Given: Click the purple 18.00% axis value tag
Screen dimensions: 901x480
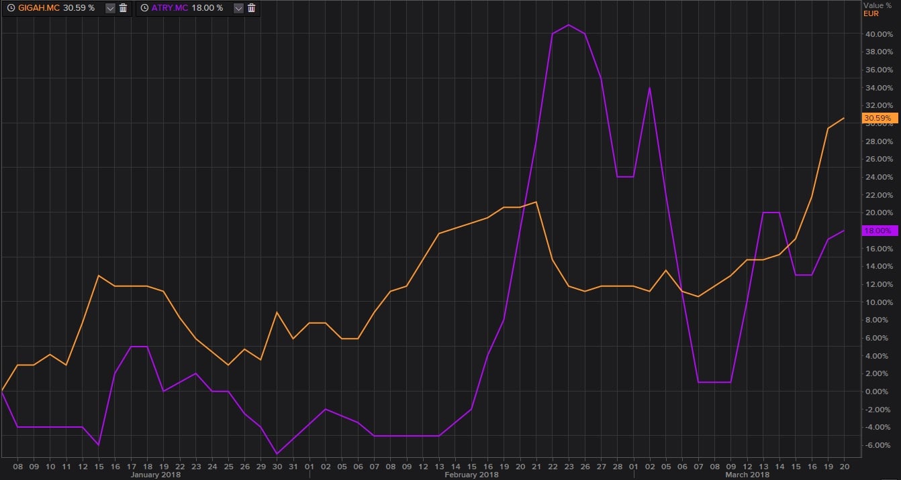Looking at the screenshot, I should click(x=879, y=231).
